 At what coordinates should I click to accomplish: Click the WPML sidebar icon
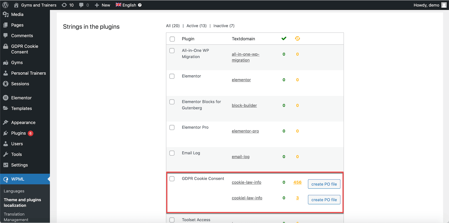pos(6,179)
